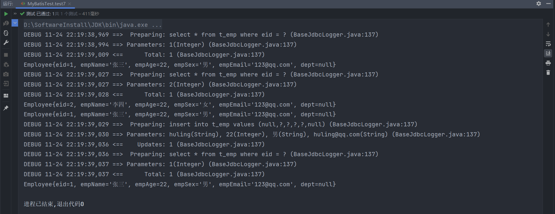The image size is (555, 214).
Task: Hide the run tool window with minus icon
Action: 548,4
